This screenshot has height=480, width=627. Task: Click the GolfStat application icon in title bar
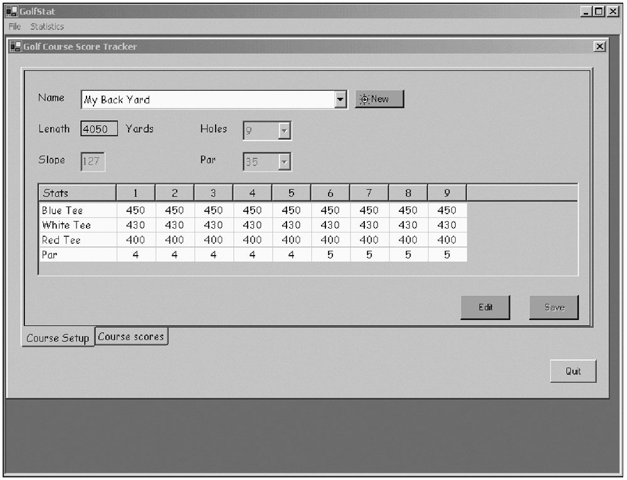coord(11,11)
